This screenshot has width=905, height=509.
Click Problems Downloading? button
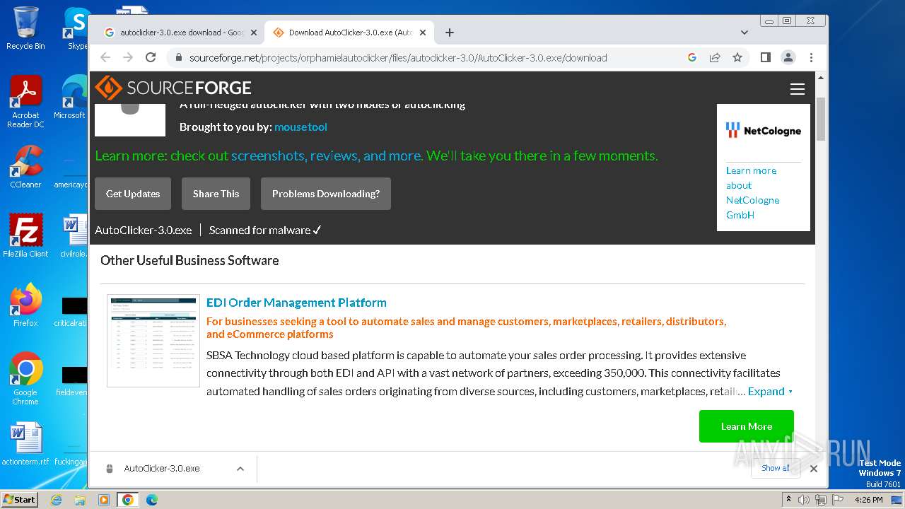click(326, 194)
